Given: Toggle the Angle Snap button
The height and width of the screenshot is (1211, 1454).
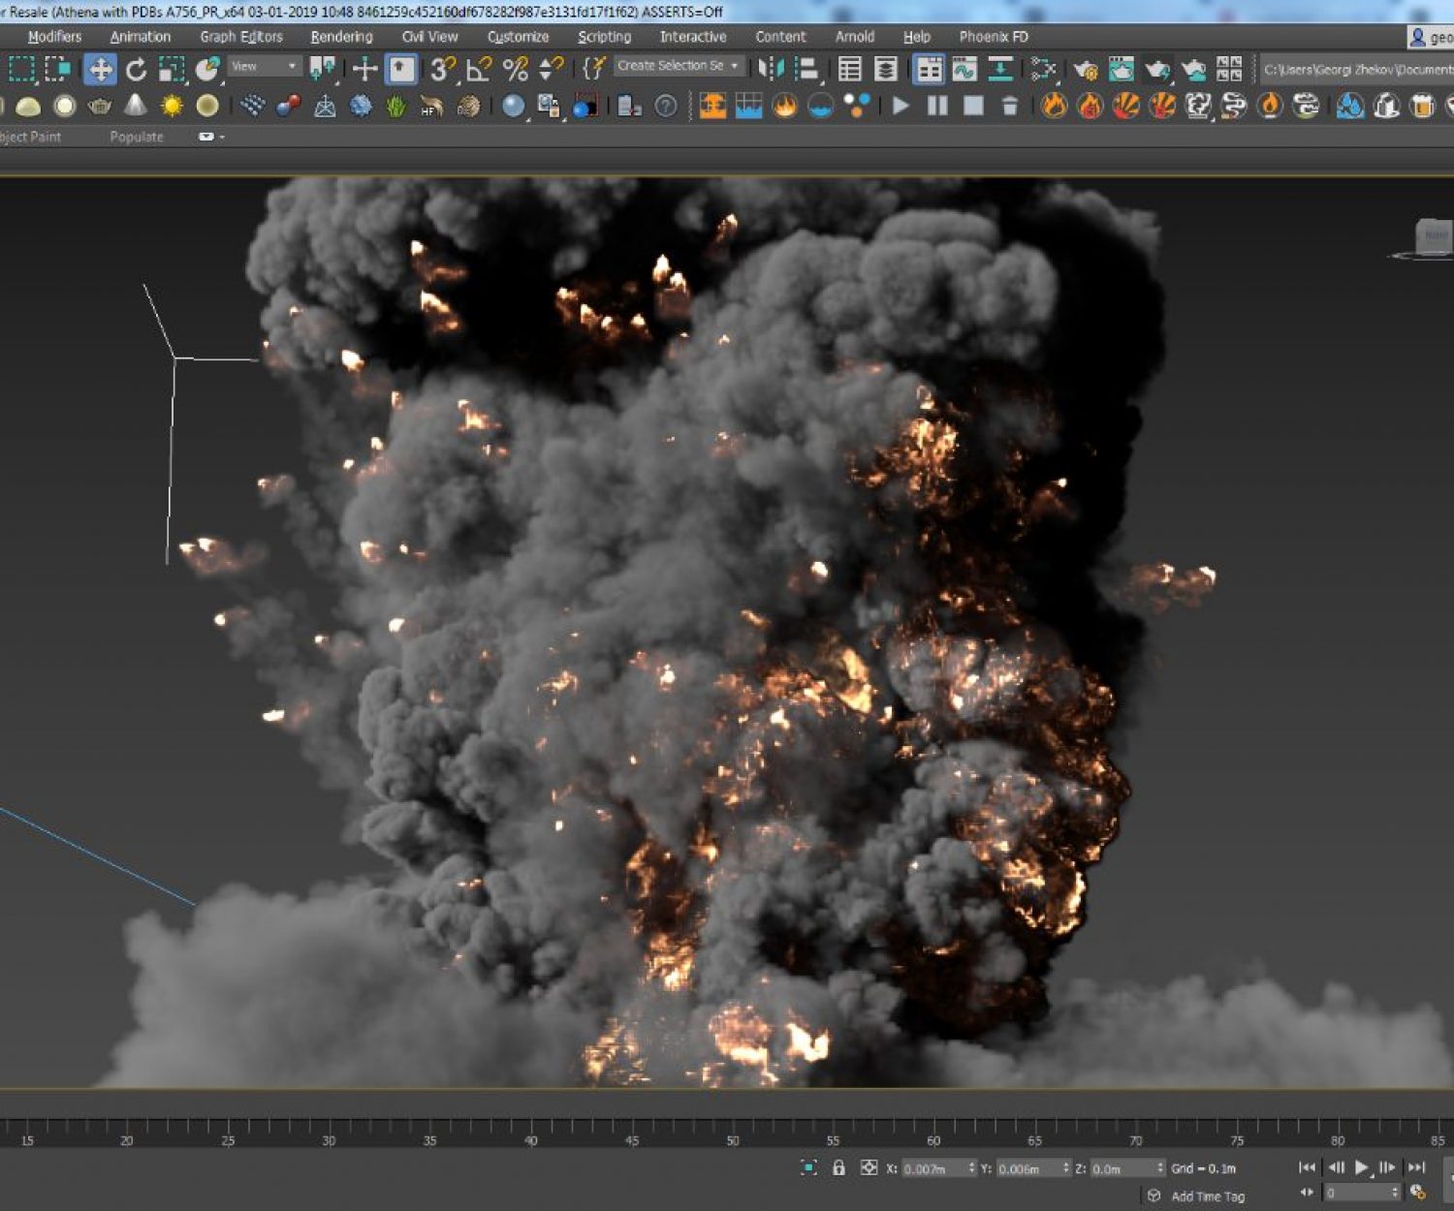Looking at the screenshot, I should pos(478,69).
